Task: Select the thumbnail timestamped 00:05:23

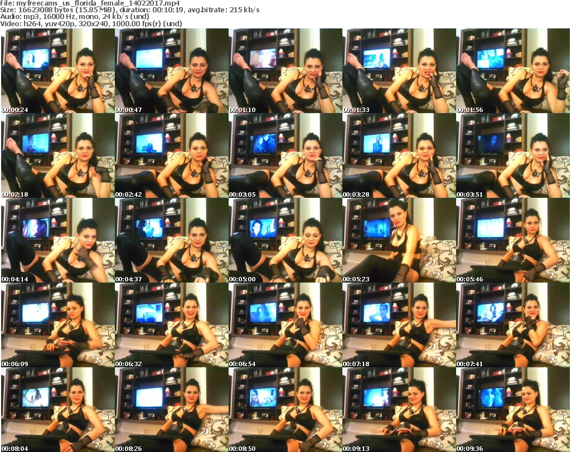Action: (x=399, y=241)
